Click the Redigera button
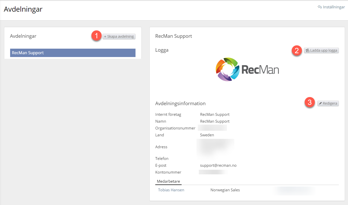This screenshot has height=205, width=348. pos(328,103)
